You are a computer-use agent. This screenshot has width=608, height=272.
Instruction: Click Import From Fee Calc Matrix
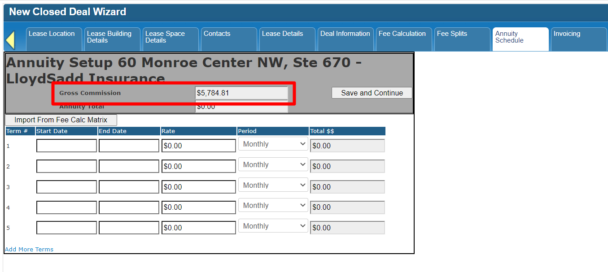(x=61, y=120)
